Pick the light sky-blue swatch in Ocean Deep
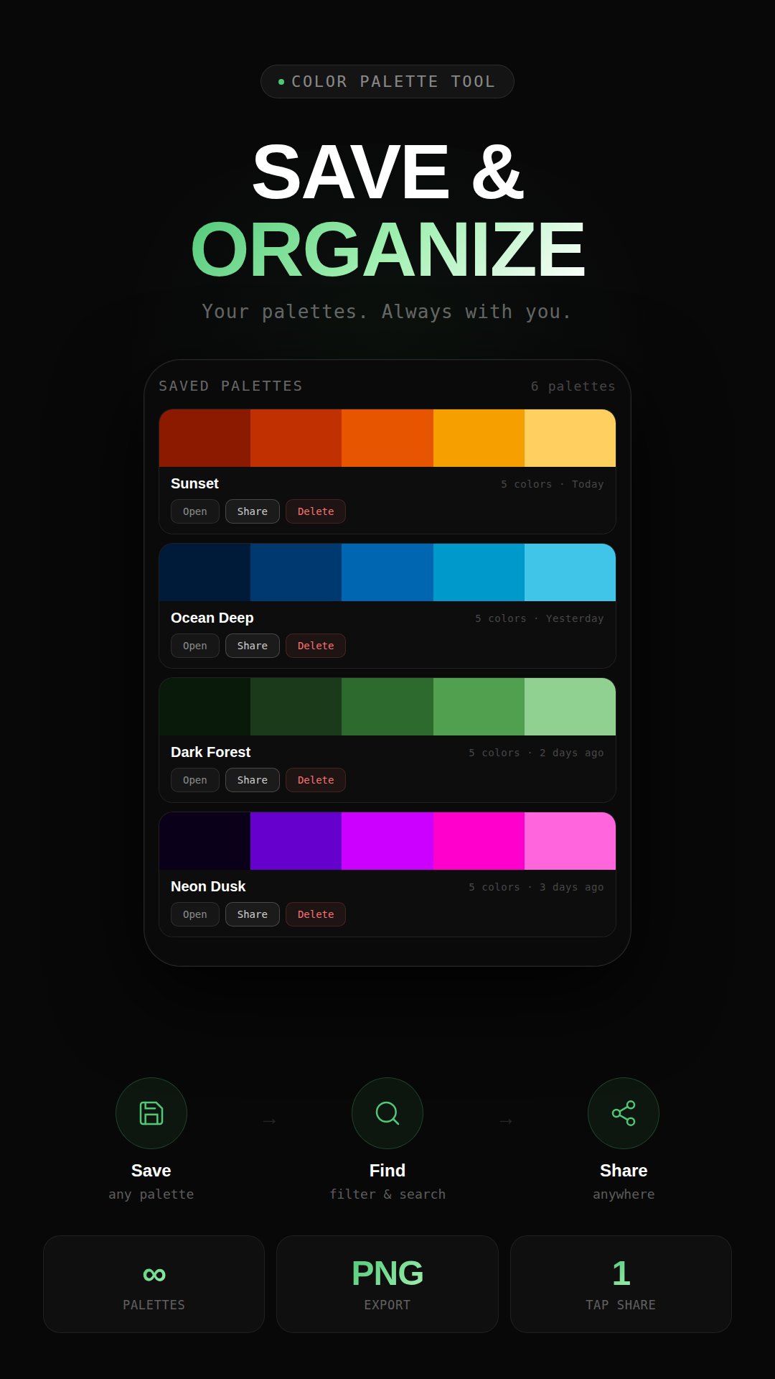Viewport: 775px width, 1379px height. click(570, 572)
